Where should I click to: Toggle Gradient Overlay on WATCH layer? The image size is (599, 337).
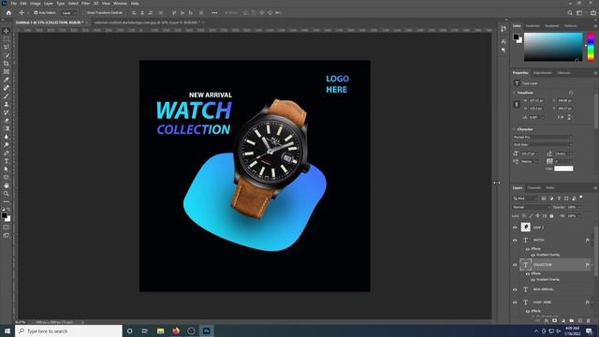[x=533, y=255]
